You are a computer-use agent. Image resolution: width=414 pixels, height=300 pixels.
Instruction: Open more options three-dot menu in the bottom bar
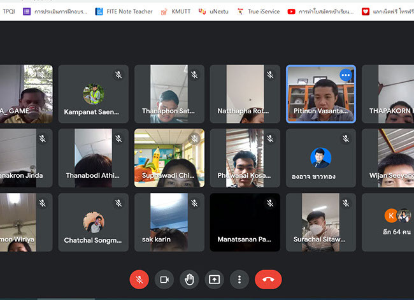point(239,279)
